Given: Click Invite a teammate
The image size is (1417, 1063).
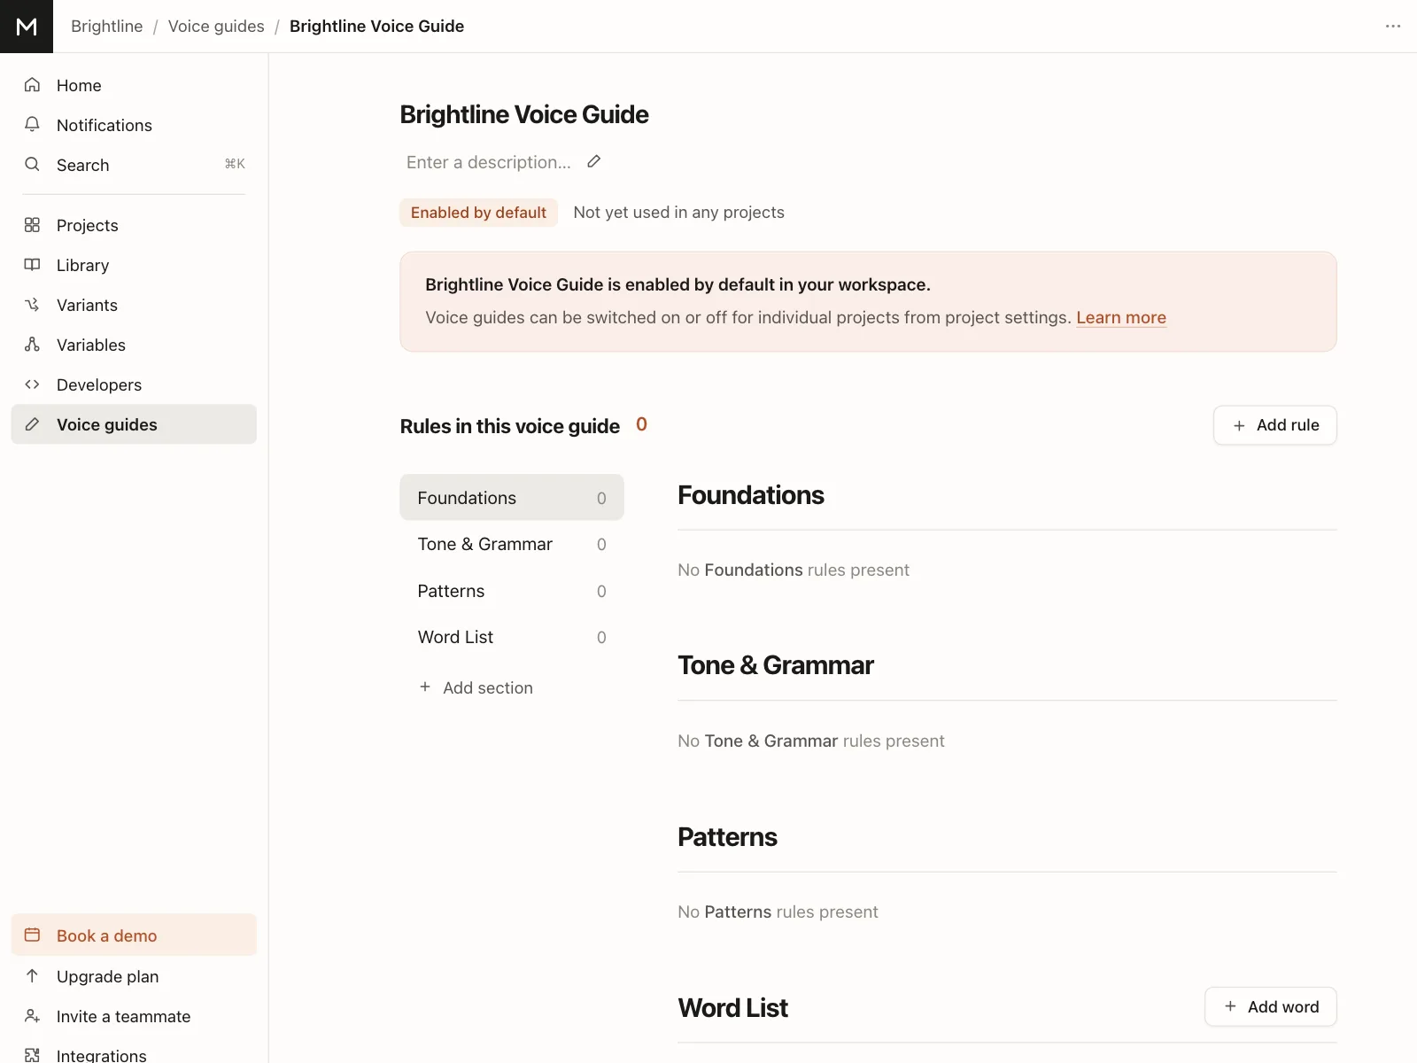Looking at the screenshot, I should pyautogui.click(x=134, y=1016).
